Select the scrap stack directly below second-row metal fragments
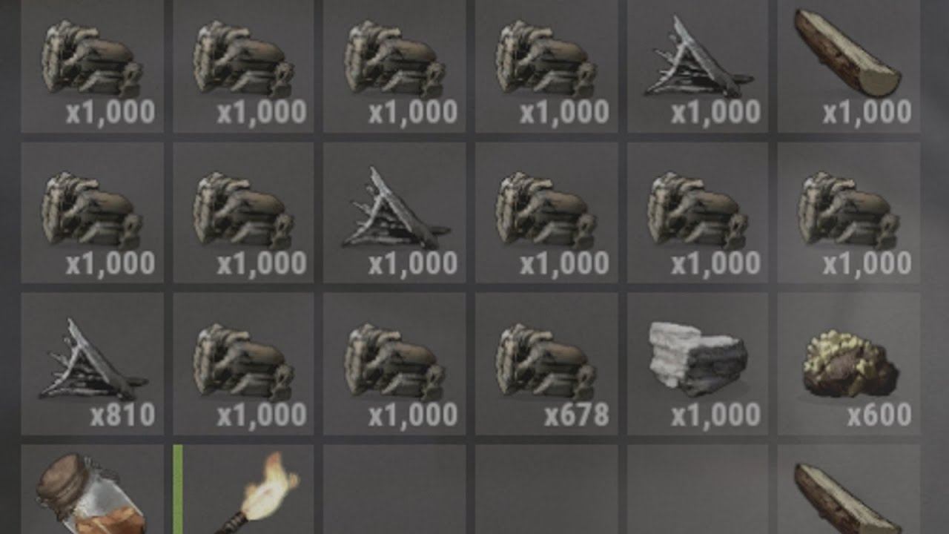Viewport: 949px width, 534px height. (395, 363)
